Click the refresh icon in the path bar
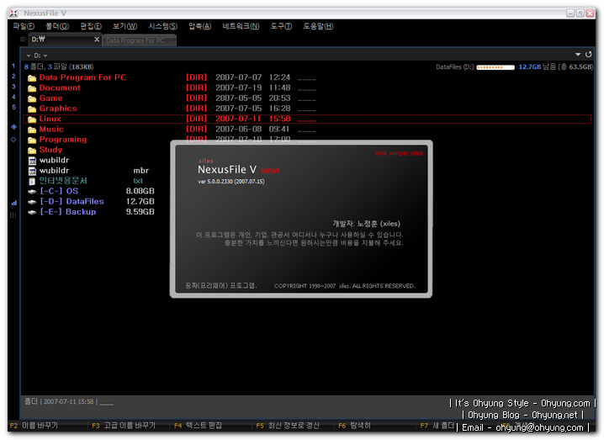The image size is (604, 440). [x=588, y=55]
